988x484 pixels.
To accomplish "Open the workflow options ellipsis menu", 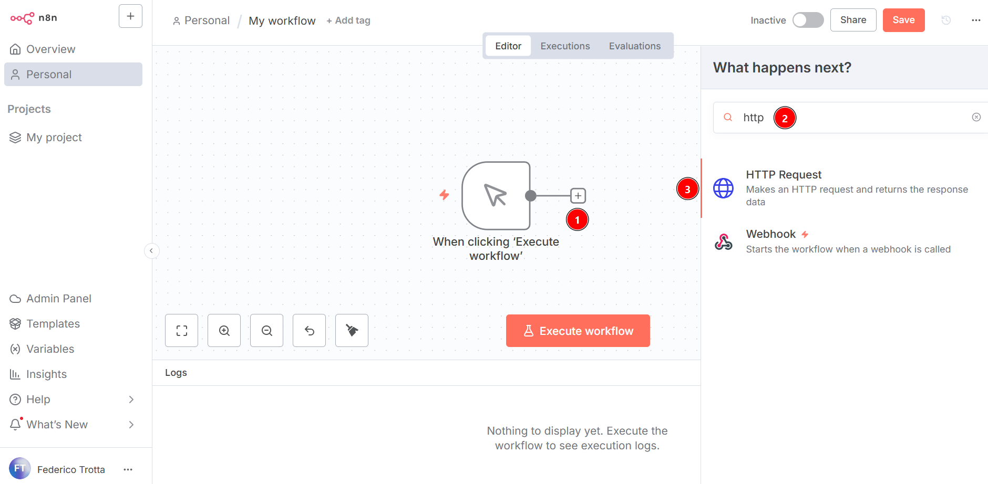I will 976,20.
